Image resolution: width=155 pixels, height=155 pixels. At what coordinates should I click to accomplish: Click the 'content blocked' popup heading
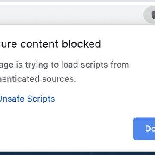pos(50,44)
